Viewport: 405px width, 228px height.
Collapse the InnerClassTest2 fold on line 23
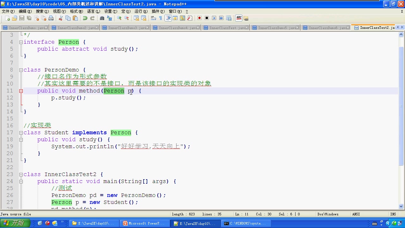tap(21, 174)
